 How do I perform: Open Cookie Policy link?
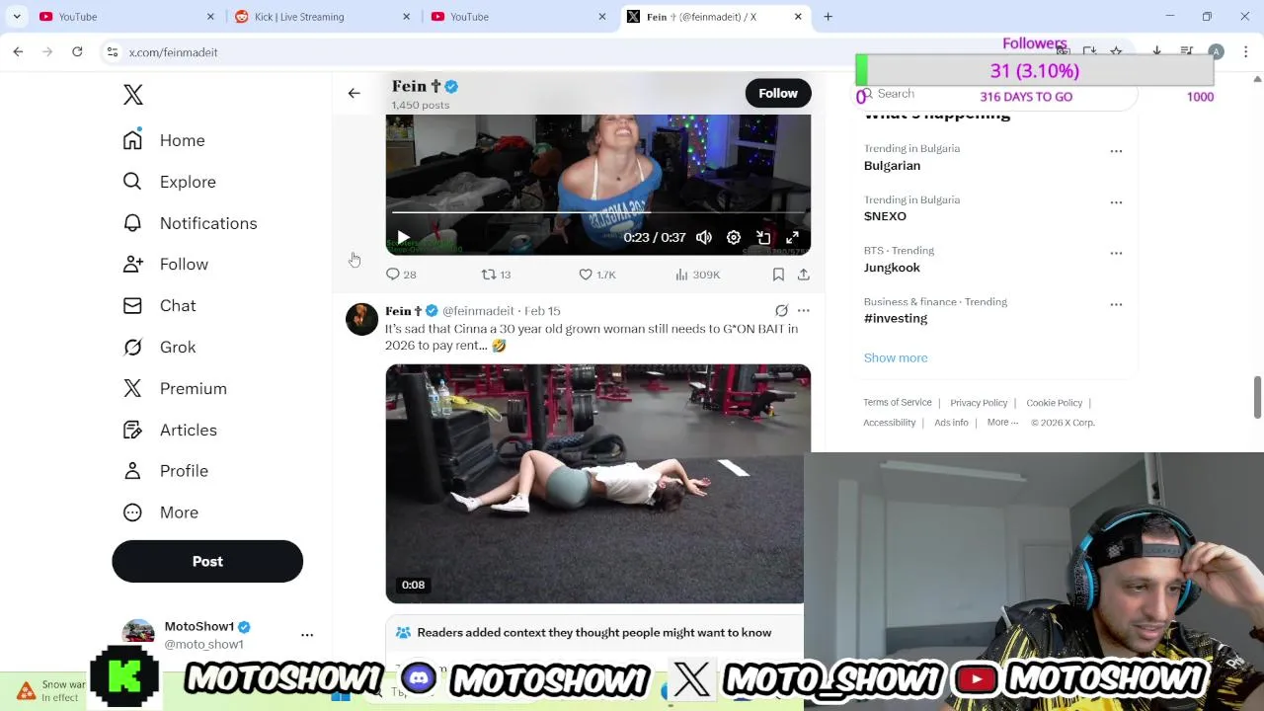(x=1054, y=403)
